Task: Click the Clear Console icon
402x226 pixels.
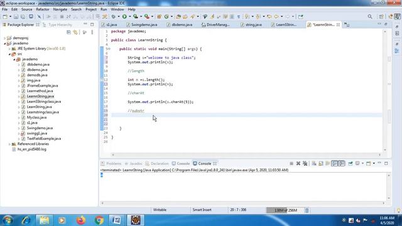Action: [314, 163]
